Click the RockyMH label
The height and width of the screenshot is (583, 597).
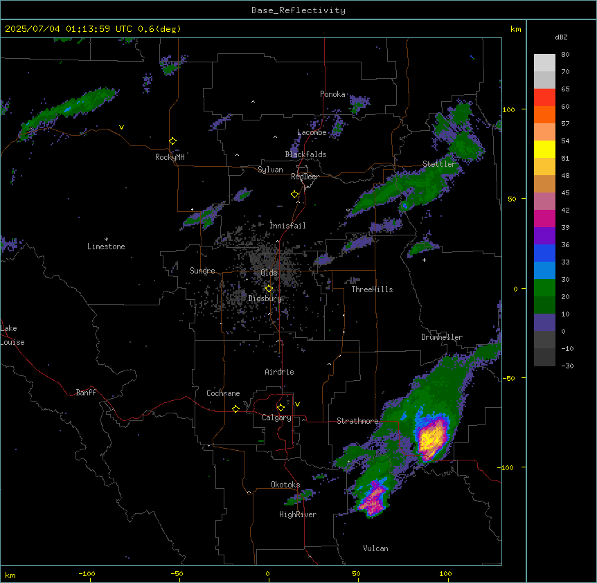170,157
